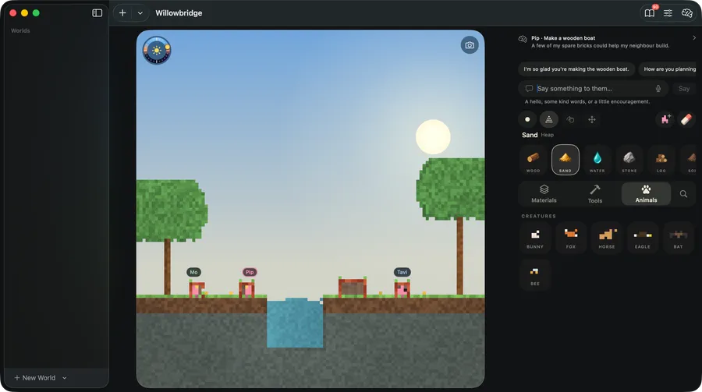Add a new tab with plus button
This screenshot has width=702, height=392.
pyautogui.click(x=122, y=13)
